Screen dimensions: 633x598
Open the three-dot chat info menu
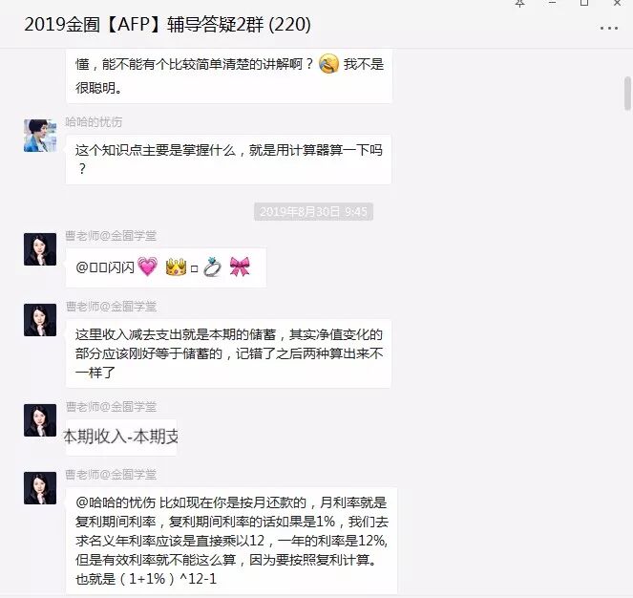pyautogui.click(x=609, y=29)
